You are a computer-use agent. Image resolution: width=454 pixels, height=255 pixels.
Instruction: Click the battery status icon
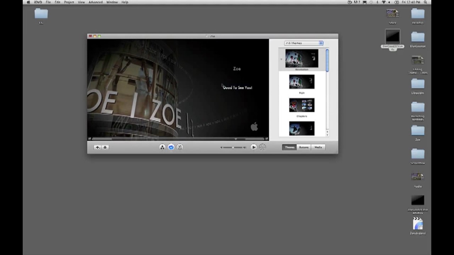coord(397,2)
